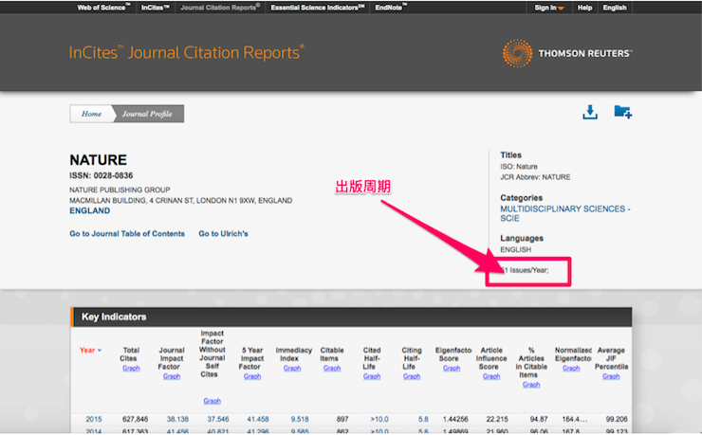Screen dimensions: 702x435
Task: Click ISSN: 0028-0836 text
Action: coord(102,175)
